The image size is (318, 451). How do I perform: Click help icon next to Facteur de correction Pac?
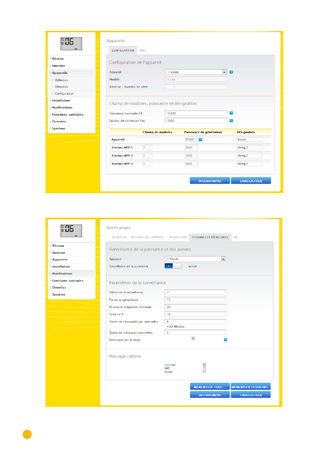click(x=231, y=121)
